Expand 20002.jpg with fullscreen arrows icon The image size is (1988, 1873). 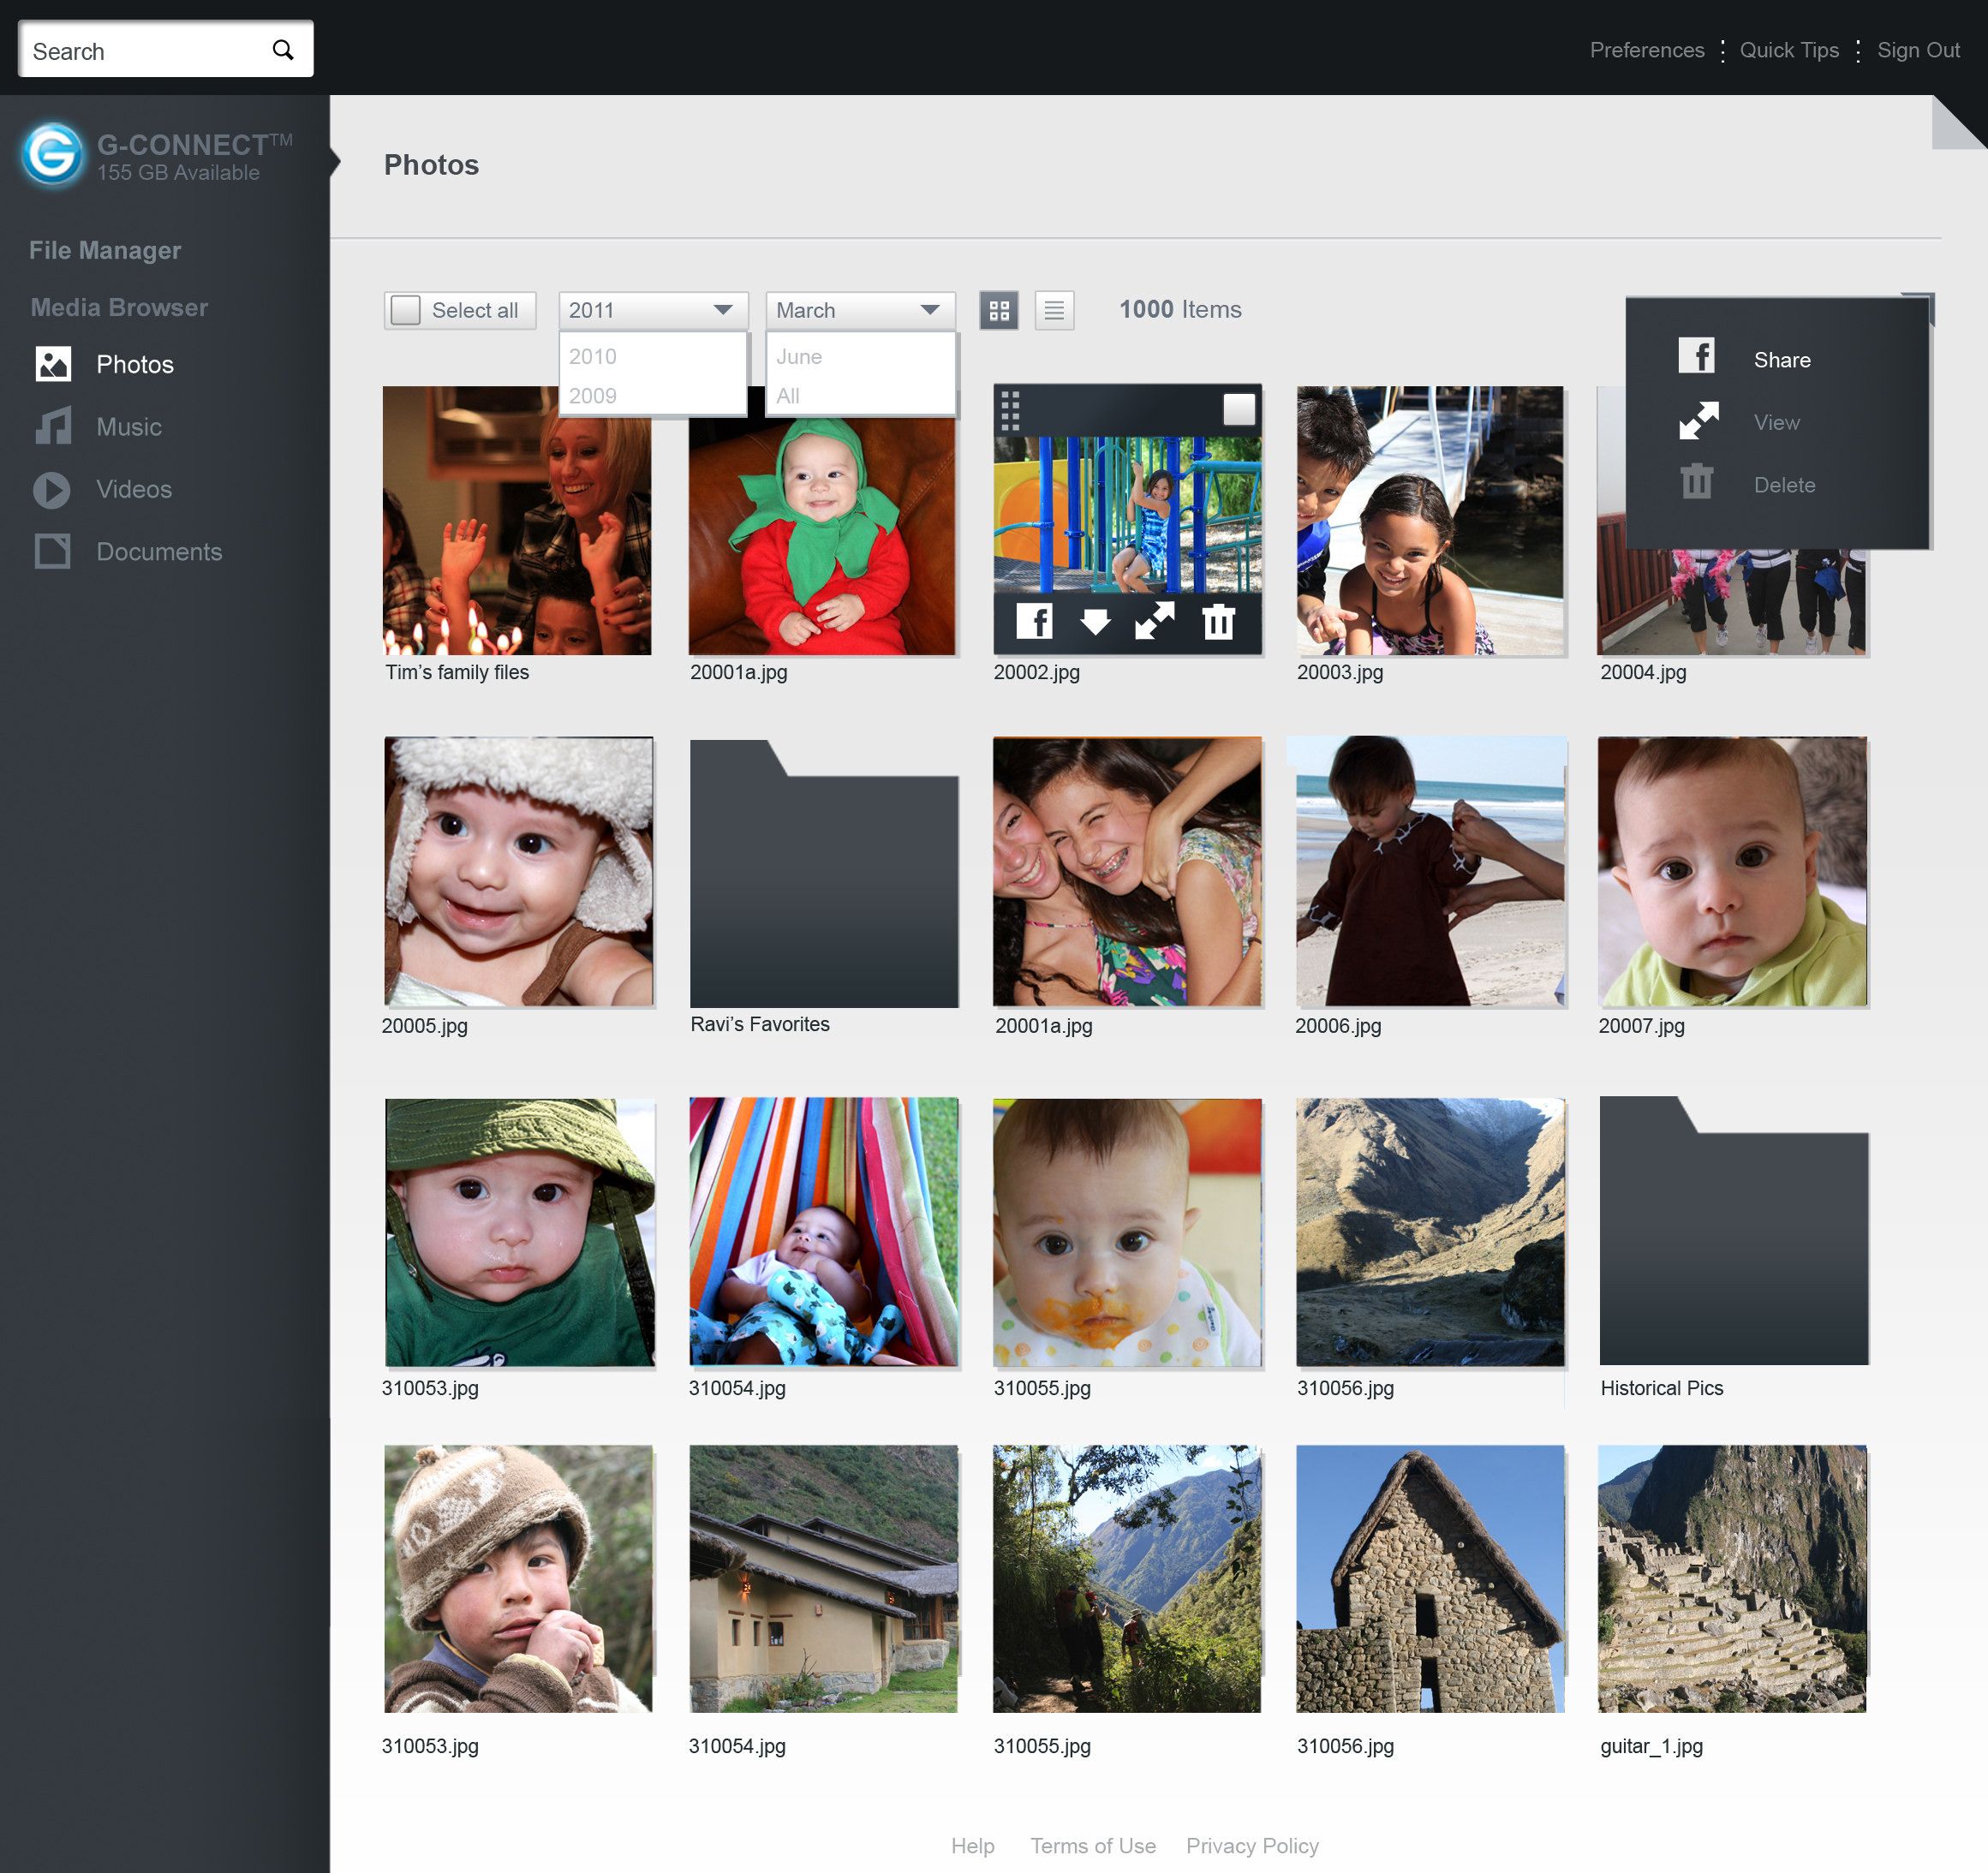[x=1155, y=621]
